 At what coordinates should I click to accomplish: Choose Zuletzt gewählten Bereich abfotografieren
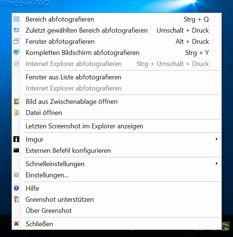(x=116, y=30)
